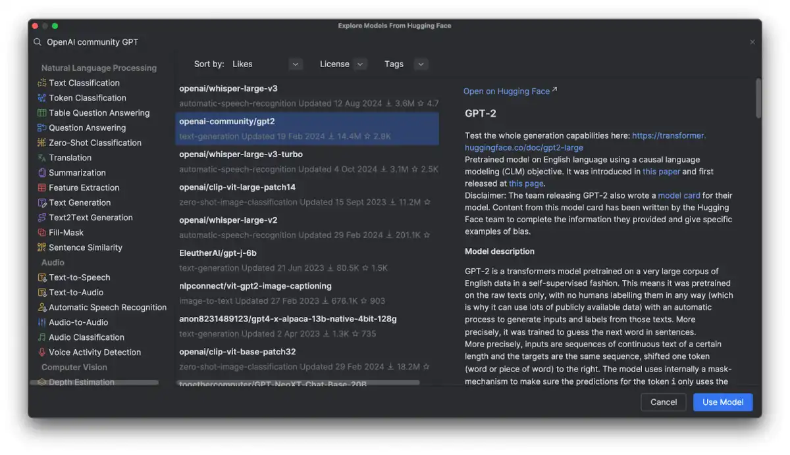The width and height of the screenshot is (790, 455).
Task: Click the Use Model button
Action: tap(723, 402)
